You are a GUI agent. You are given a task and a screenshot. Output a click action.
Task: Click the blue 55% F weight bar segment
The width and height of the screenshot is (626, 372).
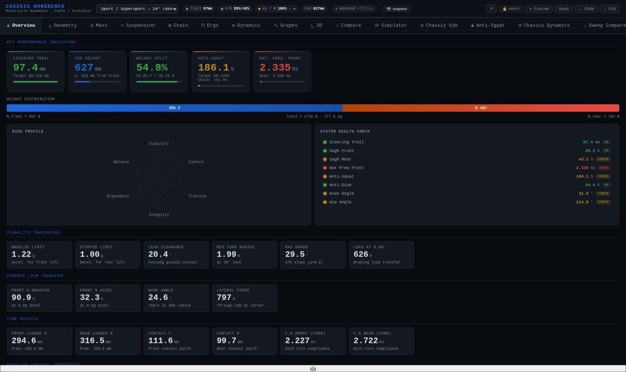pyautogui.click(x=174, y=108)
